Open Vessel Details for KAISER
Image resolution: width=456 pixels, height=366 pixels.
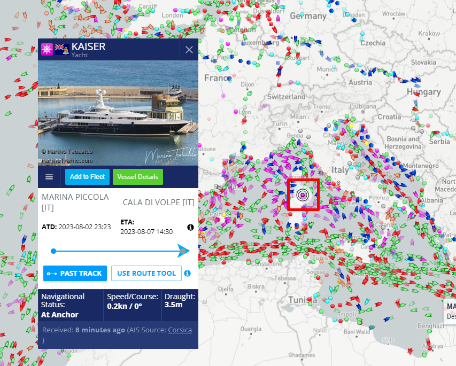pyautogui.click(x=138, y=177)
